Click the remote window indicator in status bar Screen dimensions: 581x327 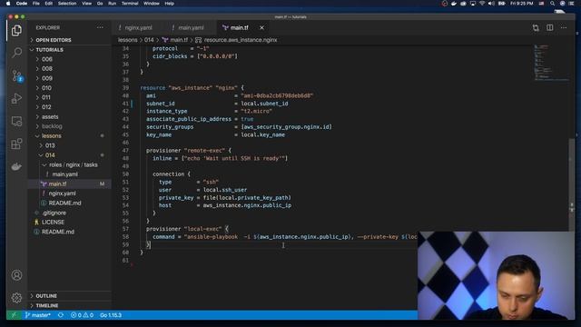14,315
